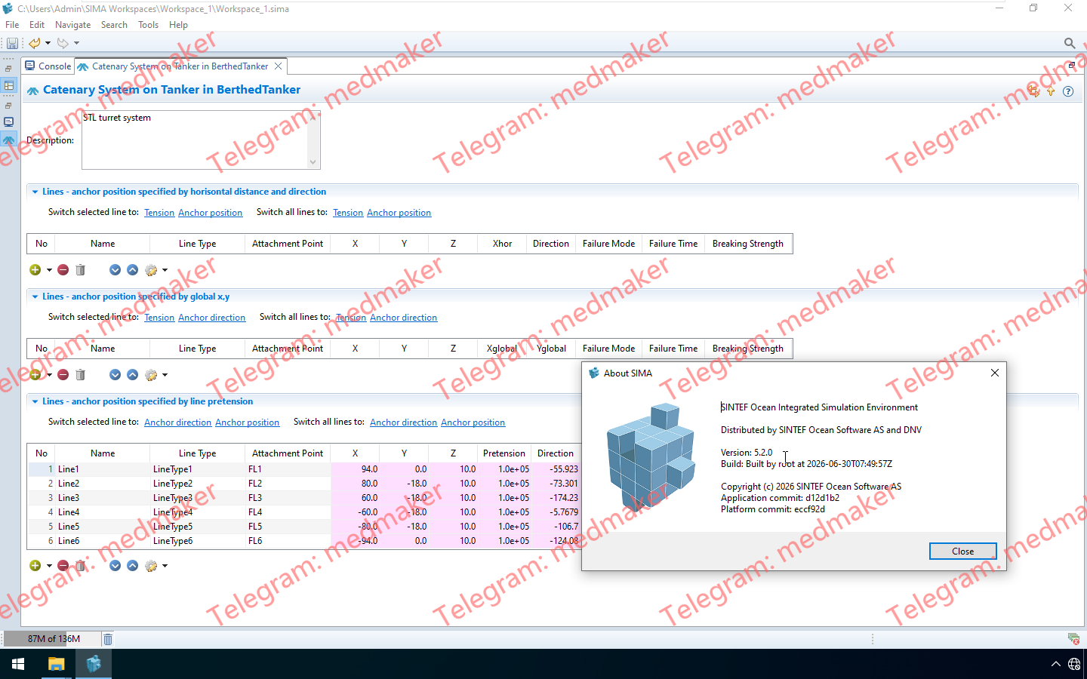Image resolution: width=1087 pixels, height=679 pixels.
Task: Click 'Anchor position' link for selected line in pretension section
Action: click(247, 422)
